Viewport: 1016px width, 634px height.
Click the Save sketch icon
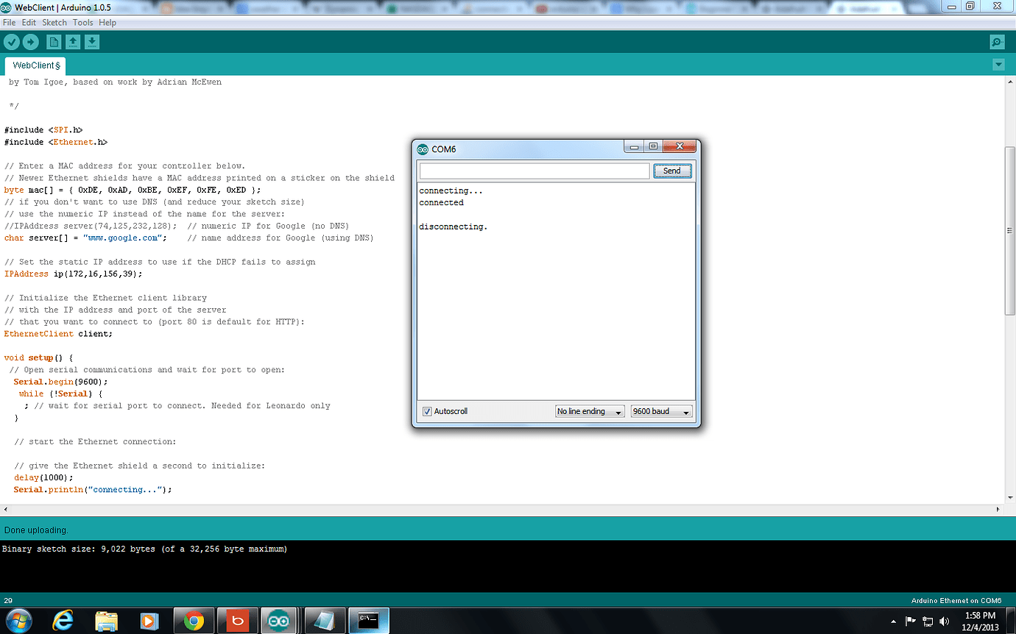coord(92,42)
